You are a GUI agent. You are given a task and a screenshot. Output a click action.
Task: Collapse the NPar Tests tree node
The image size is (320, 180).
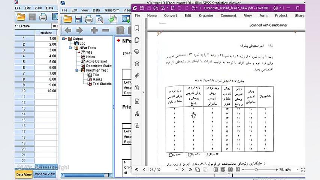(71, 48)
